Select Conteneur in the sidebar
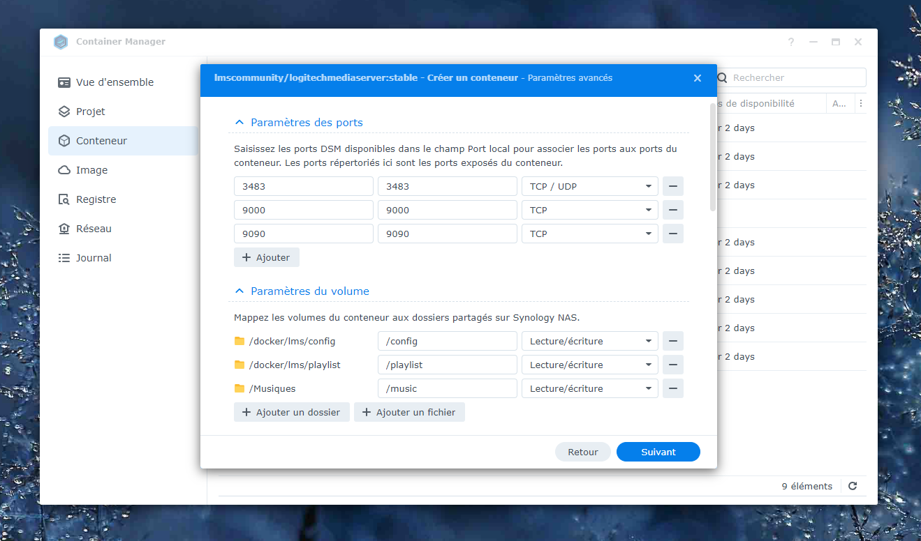The height and width of the screenshot is (541, 921). [x=123, y=141]
